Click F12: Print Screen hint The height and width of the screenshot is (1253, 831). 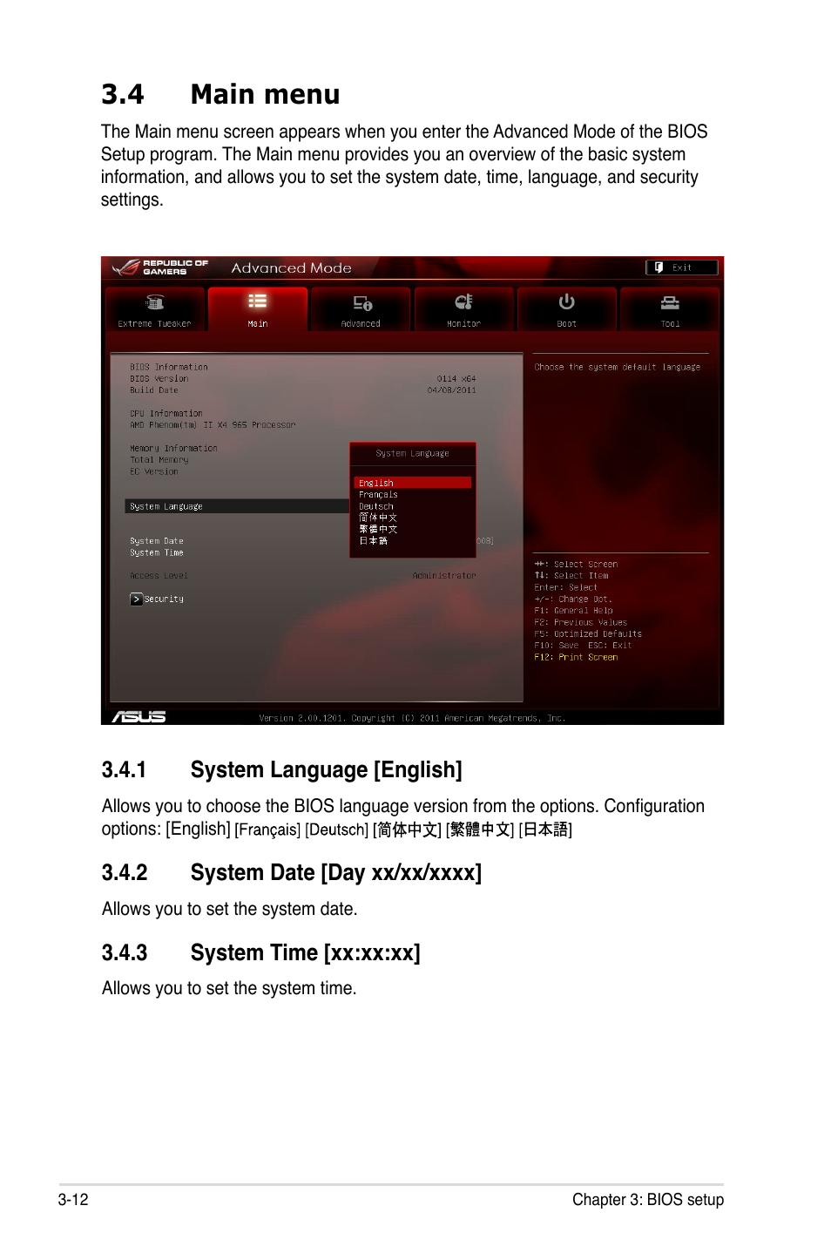[576, 657]
